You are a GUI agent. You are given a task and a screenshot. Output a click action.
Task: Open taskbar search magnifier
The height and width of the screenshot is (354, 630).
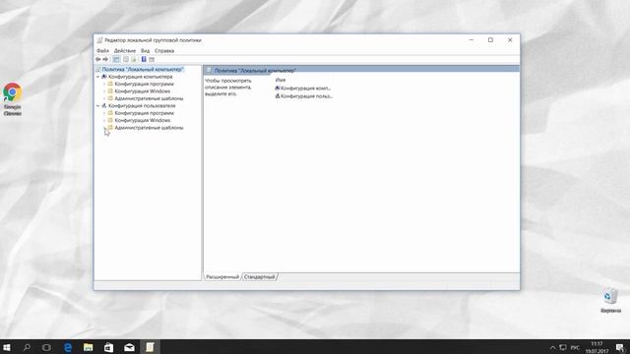pyautogui.click(x=27, y=347)
